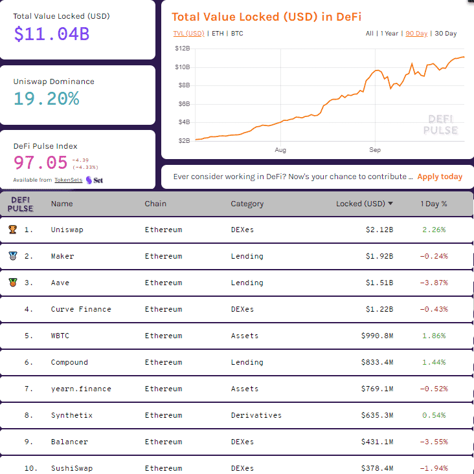Click the bronze medal icon beside Aave
The image size is (474, 474).
(12, 282)
